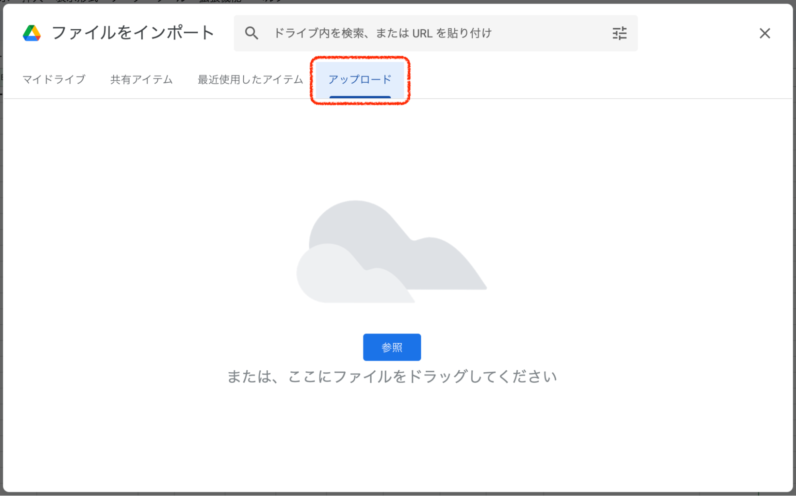Click the ファイルをインポート dialog title

click(x=133, y=33)
